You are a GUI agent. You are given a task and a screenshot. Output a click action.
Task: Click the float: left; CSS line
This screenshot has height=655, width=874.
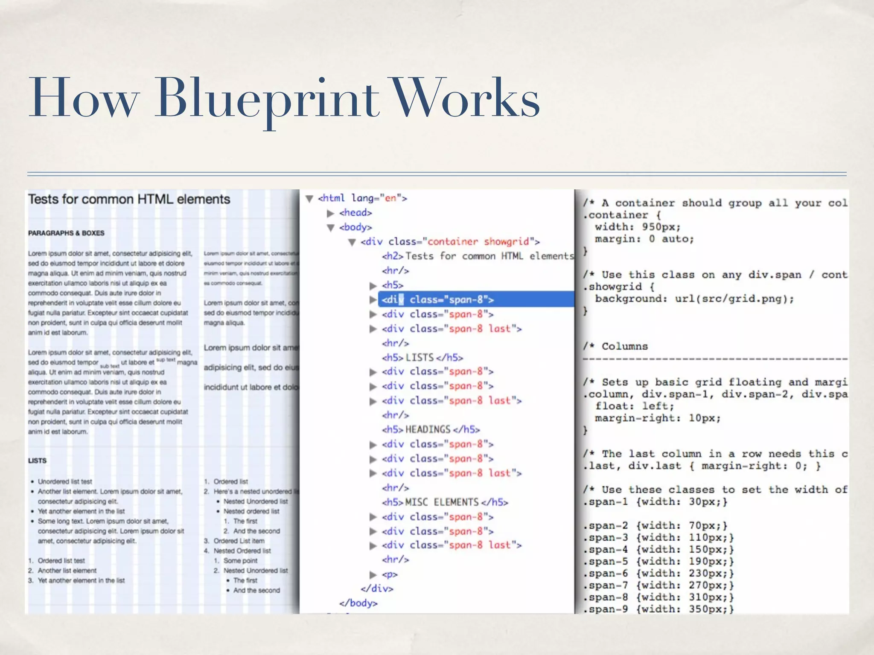pos(635,406)
